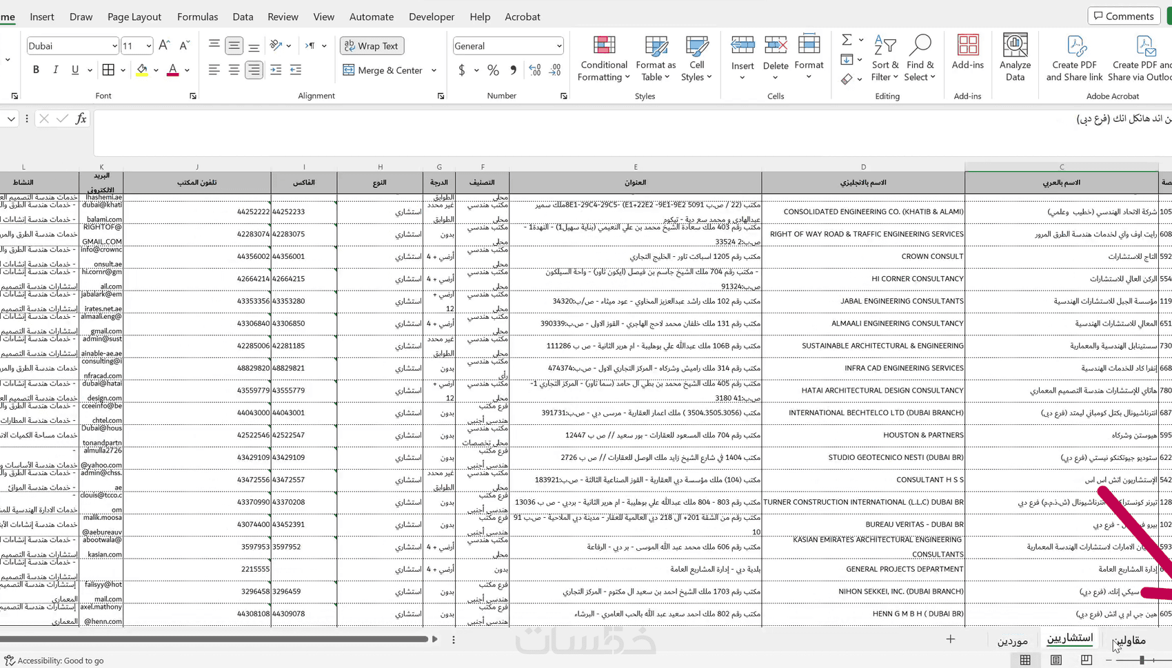Toggle Italic formatting

[x=55, y=70]
